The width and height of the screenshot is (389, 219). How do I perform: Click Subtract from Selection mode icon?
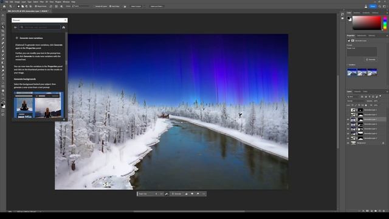[27, 6]
